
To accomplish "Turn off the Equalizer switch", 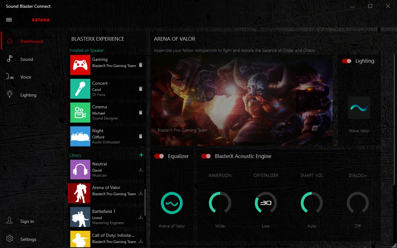I will (159, 156).
